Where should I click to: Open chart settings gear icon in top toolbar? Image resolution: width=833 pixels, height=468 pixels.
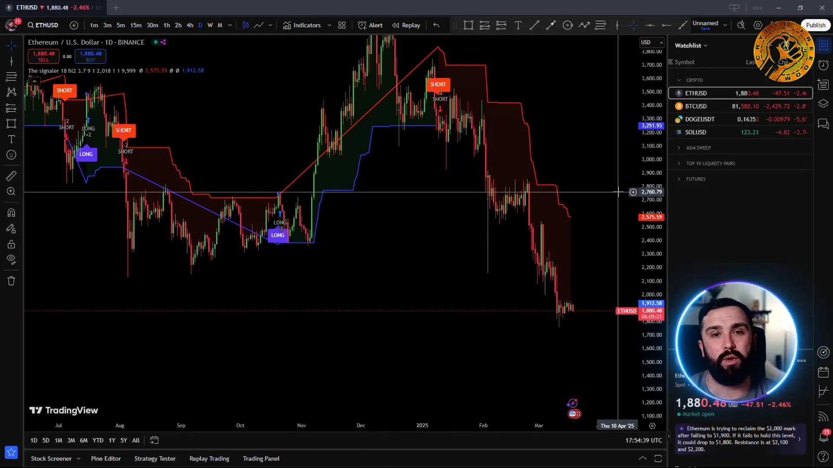pyautogui.click(x=758, y=25)
